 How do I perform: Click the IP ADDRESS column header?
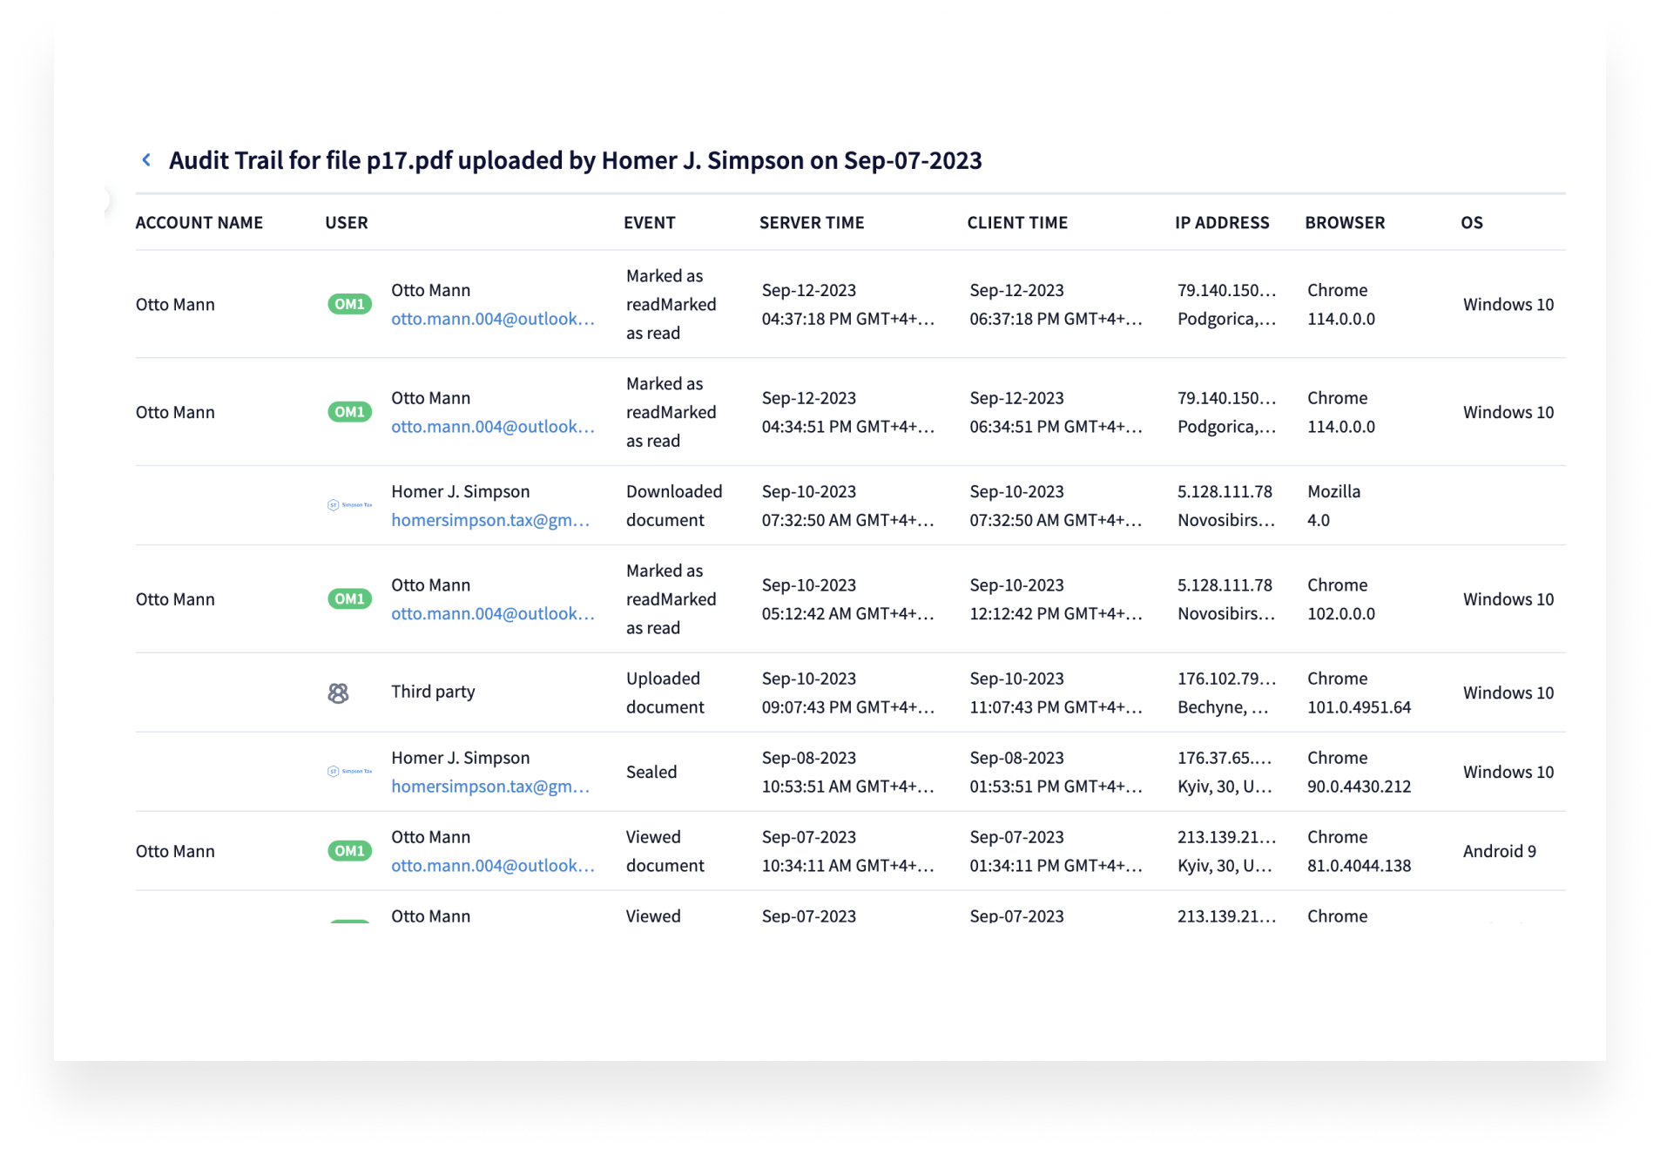point(1221,222)
